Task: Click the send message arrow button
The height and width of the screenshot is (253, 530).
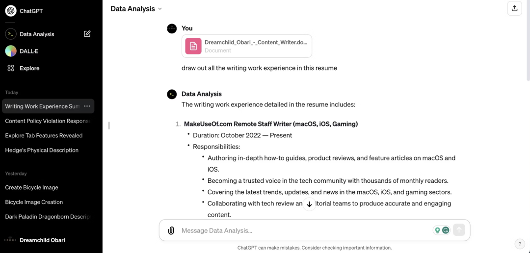Action: 459,230
